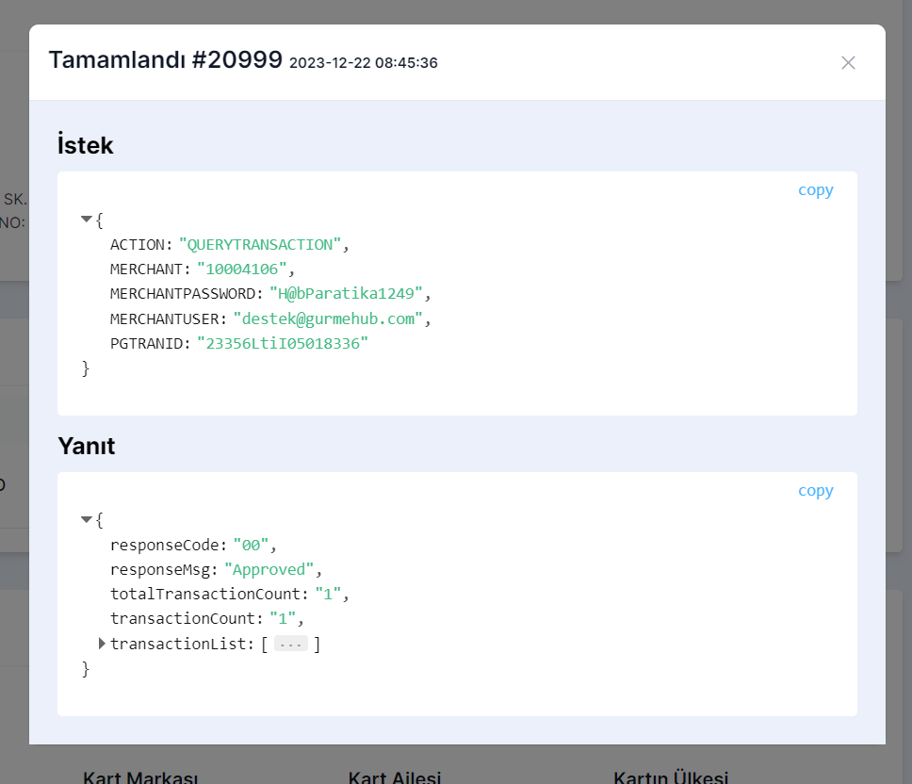The height and width of the screenshot is (784, 912).
Task: Copy the Yanıt response JSON
Action: pos(815,490)
